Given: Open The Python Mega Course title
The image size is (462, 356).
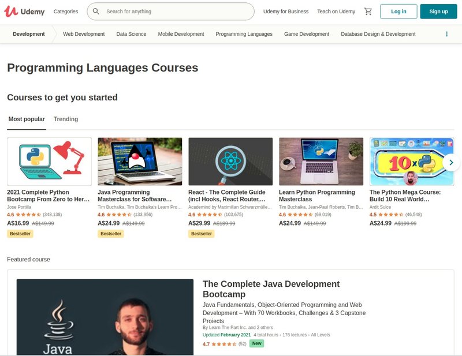Looking at the screenshot, I should (405, 196).
